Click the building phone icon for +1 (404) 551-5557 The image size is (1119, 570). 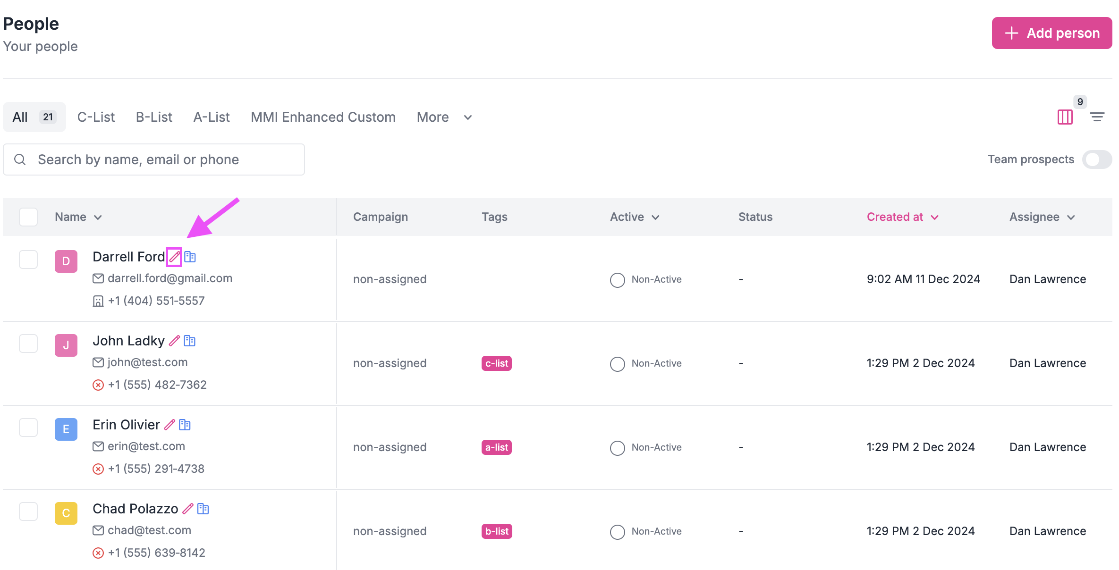pos(98,301)
